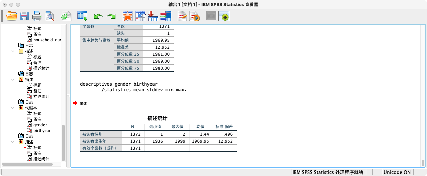This screenshot has width=427, height=176.
Task: Click the designate window plus icon
Action: point(224,16)
